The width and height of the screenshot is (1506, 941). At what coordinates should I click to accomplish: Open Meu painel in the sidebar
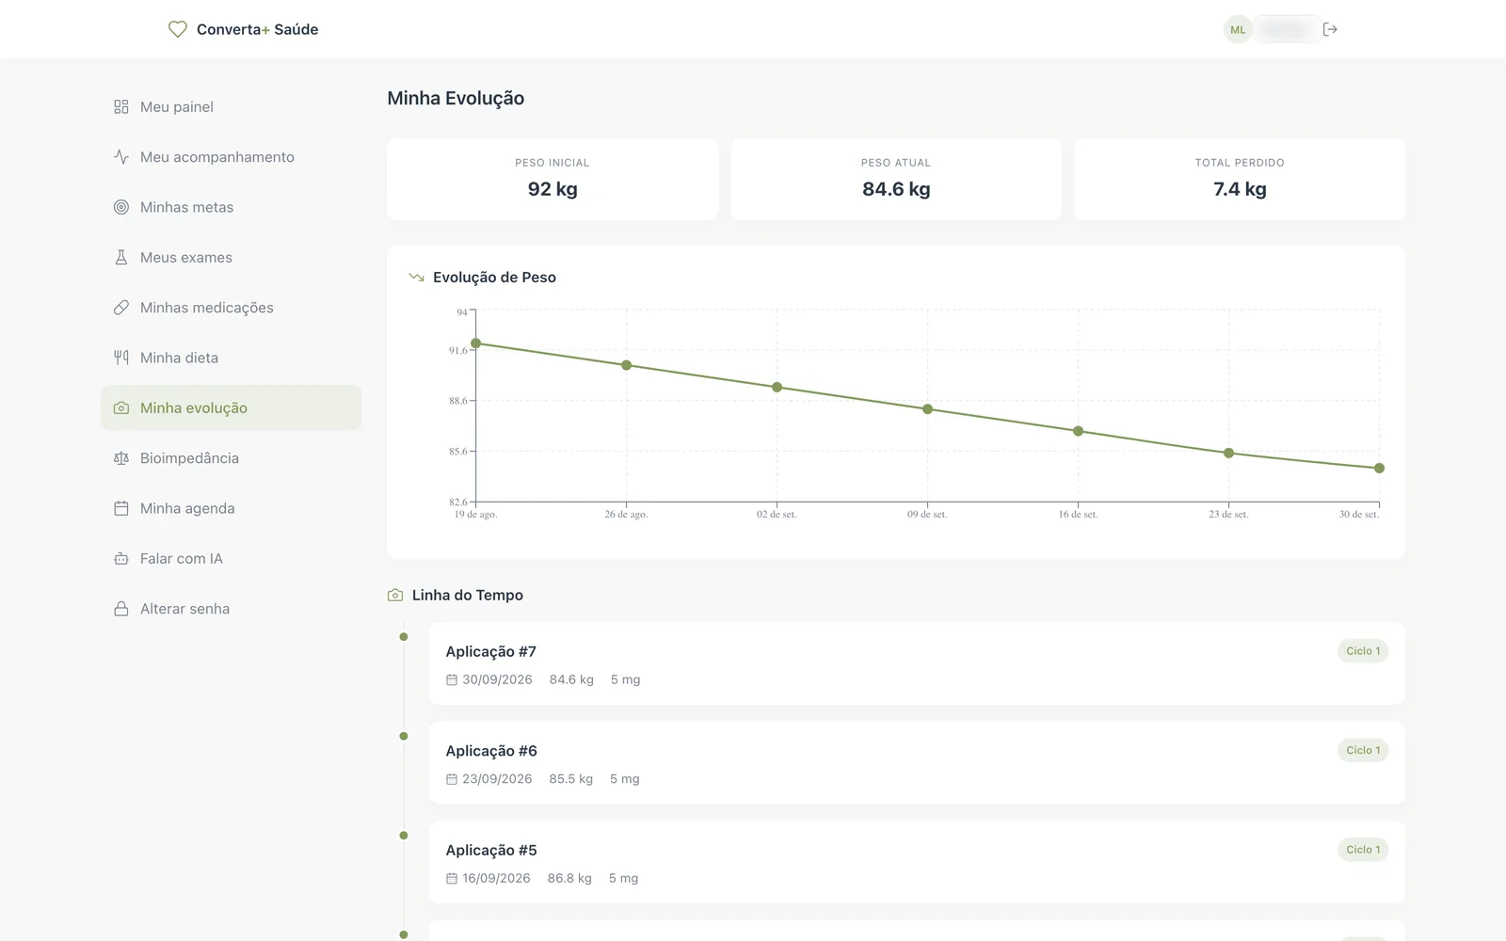[x=231, y=106]
